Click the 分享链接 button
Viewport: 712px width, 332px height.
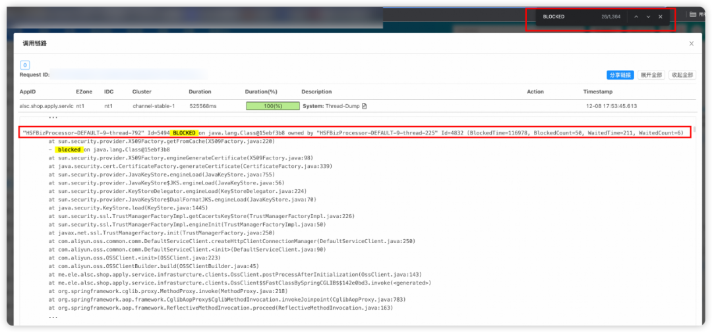pos(620,75)
